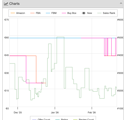Click the €45 price axis label
Image resolution: width=126 pixels, height=120 pixels.
[7, 55]
